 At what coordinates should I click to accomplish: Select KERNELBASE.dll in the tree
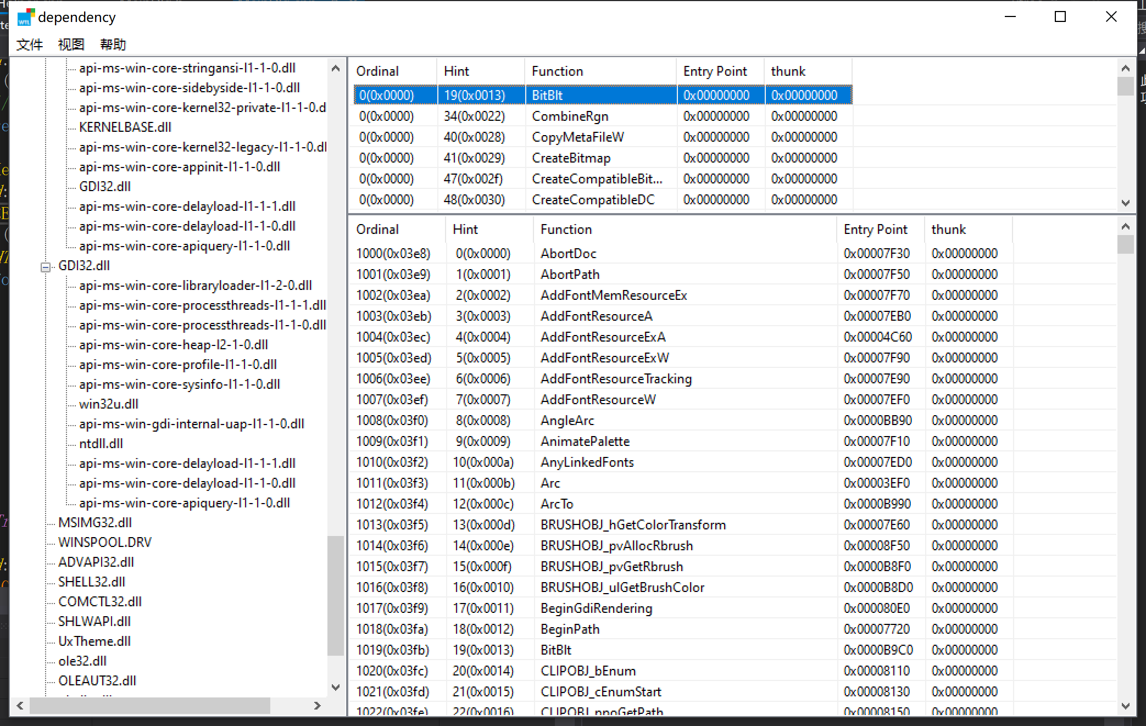pos(125,127)
